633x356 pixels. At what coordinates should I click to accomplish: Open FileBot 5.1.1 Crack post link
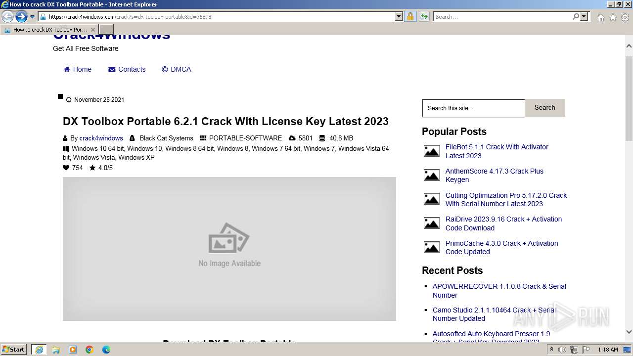pos(497,151)
